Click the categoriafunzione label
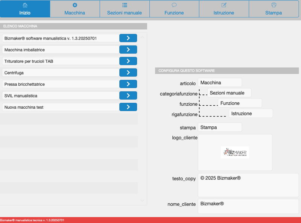Viewport: 301px width, 223px height. pos(178,94)
